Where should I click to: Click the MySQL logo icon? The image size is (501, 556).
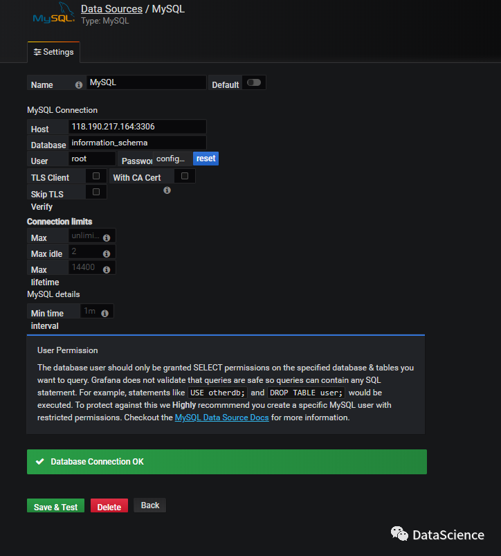click(53, 13)
